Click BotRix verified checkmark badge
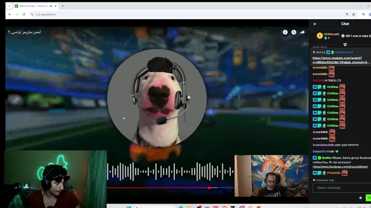 tap(319, 158)
